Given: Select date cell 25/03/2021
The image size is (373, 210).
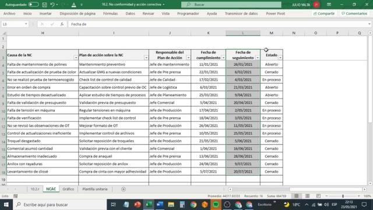Looking at the screenshot, I should click(208, 95).
